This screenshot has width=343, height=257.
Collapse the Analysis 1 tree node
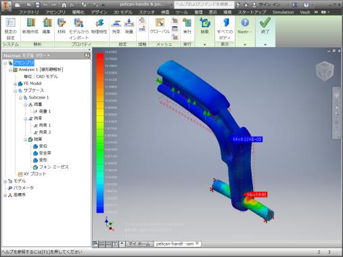[10, 70]
